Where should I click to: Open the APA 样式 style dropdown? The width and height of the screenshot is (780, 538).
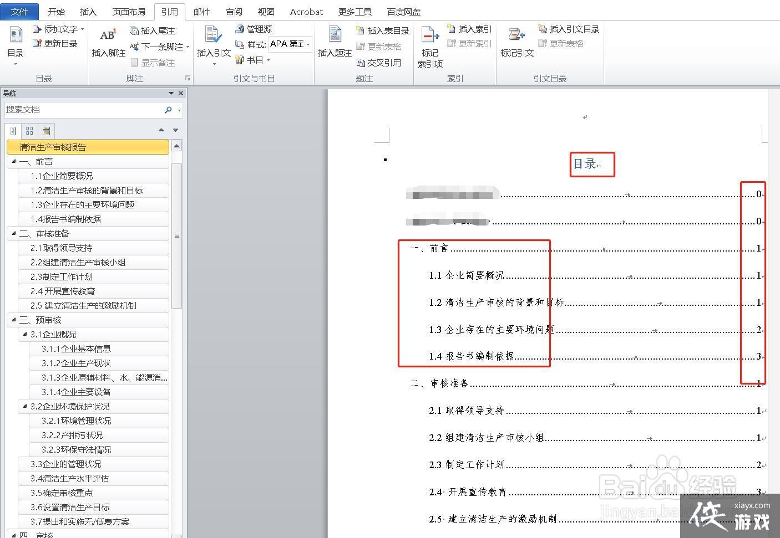coord(308,44)
